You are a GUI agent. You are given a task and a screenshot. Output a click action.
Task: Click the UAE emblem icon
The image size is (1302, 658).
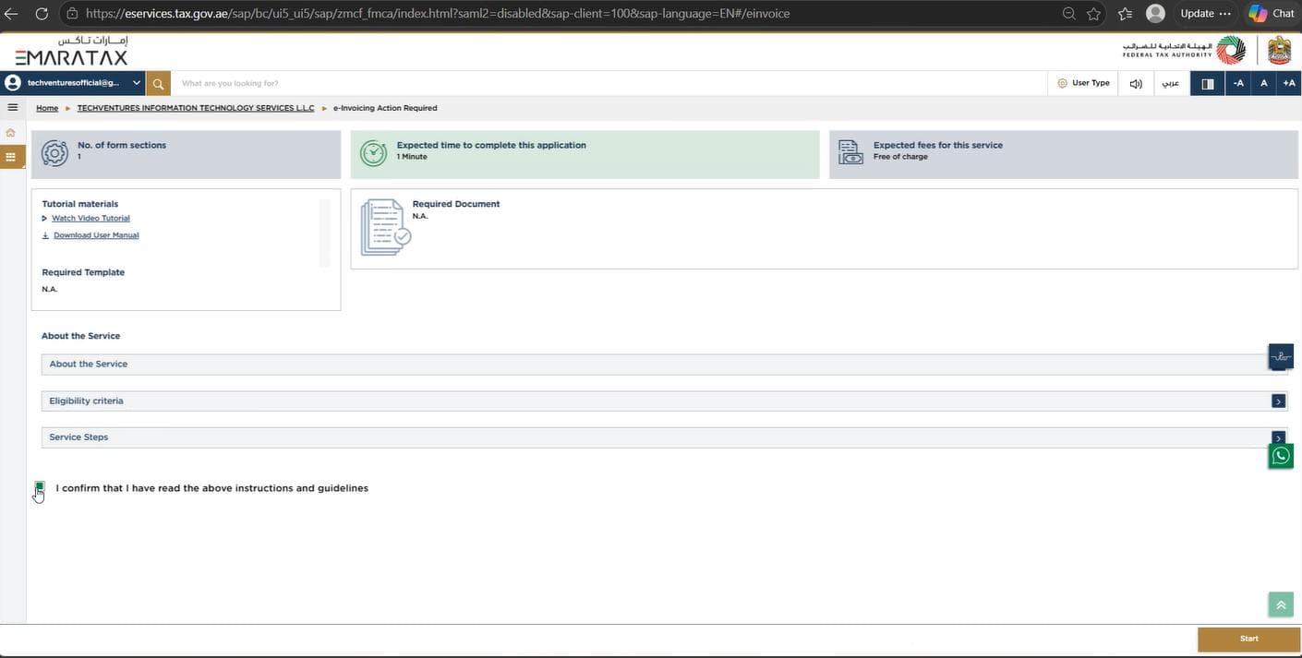(1279, 51)
